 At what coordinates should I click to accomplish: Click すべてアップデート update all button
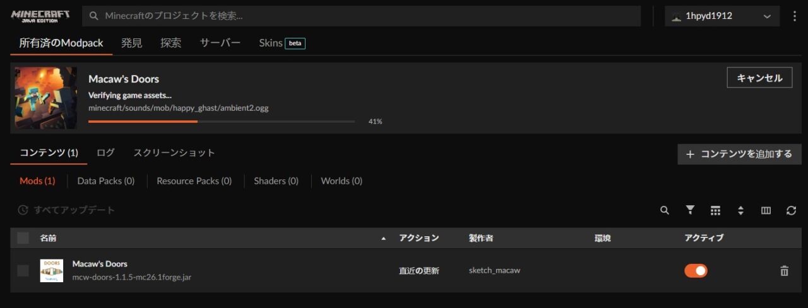click(67, 210)
